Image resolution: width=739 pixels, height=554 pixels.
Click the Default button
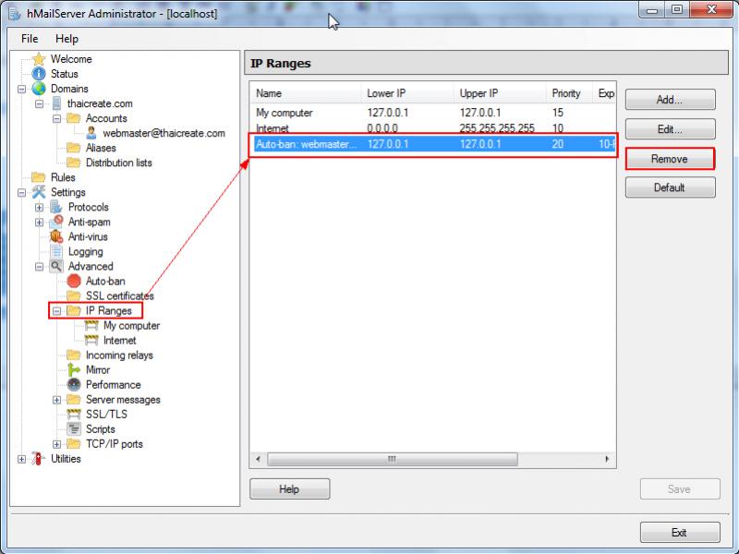pyautogui.click(x=670, y=187)
